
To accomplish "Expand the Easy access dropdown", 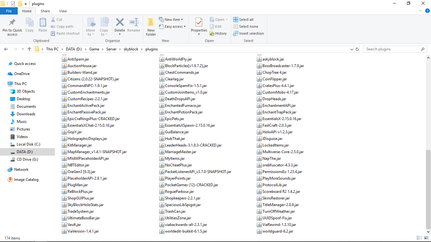I will tap(172, 26).
